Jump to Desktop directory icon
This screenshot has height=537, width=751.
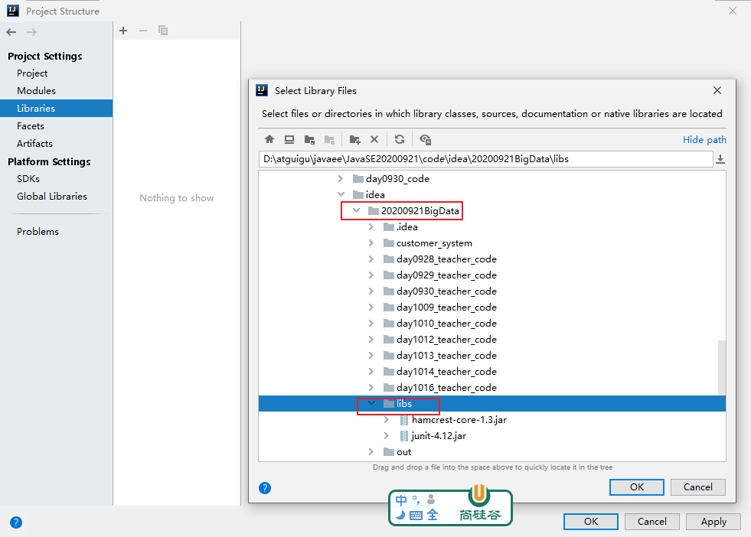click(289, 139)
